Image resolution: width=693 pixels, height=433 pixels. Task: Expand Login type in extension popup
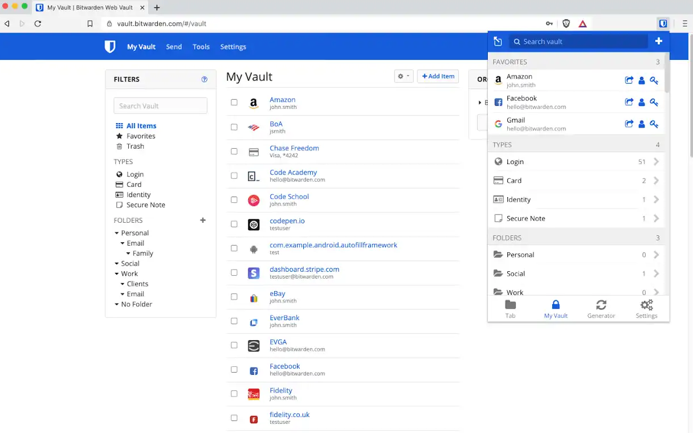pos(576,162)
